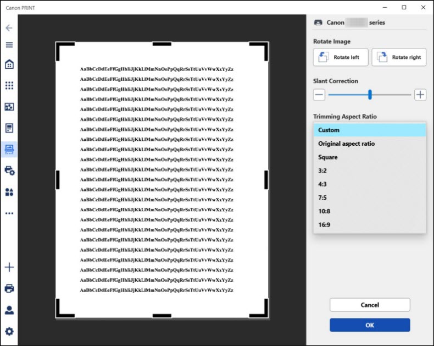Open the shapes and widgets sidebar icon

[x=9, y=192]
